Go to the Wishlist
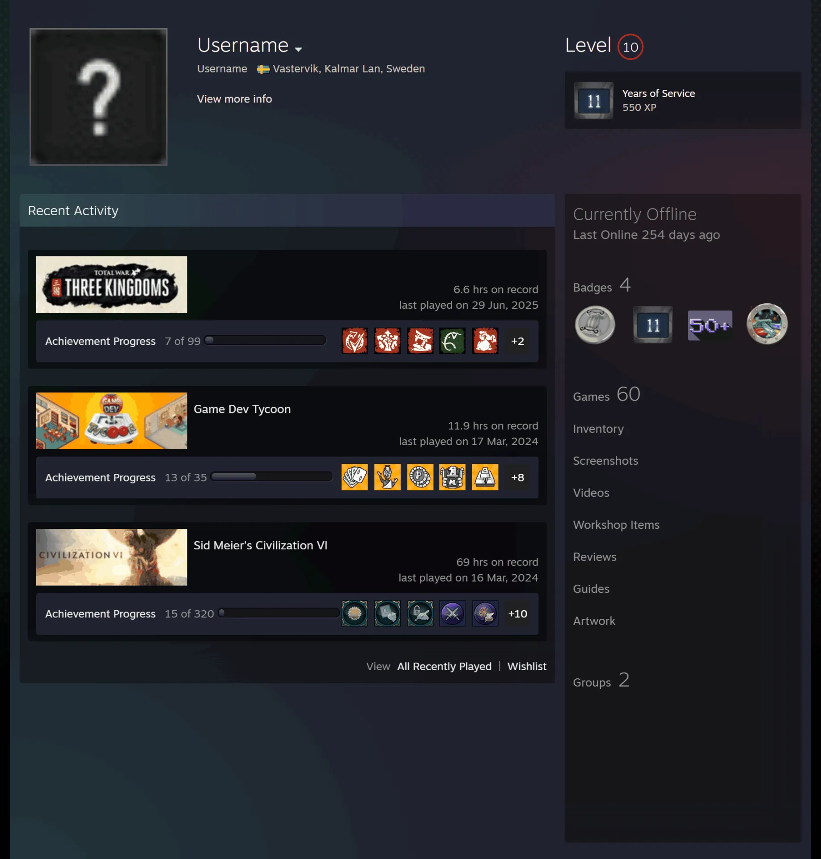 pos(527,666)
